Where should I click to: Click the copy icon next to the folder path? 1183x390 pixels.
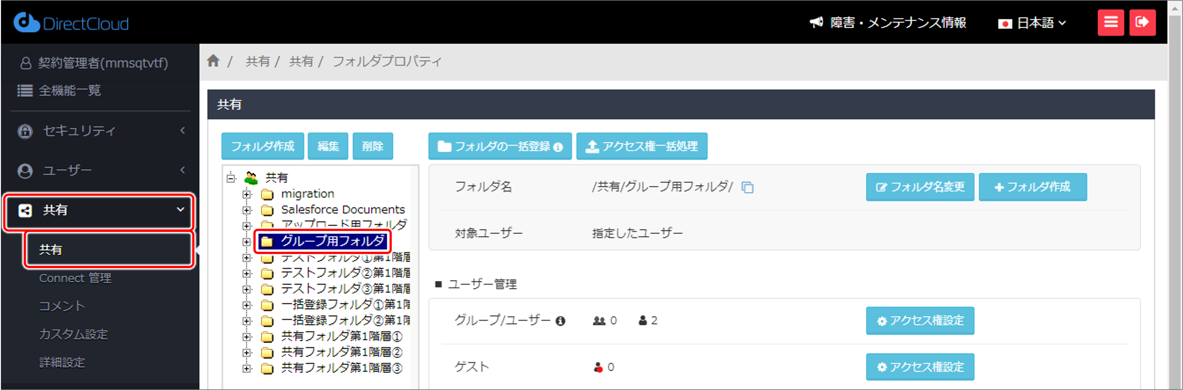pos(748,188)
